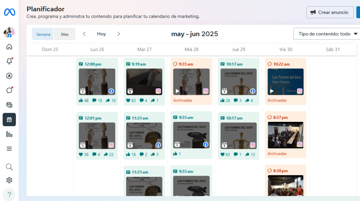
Task: Open search magnifier in sidebar
Action: coord(9,167)
